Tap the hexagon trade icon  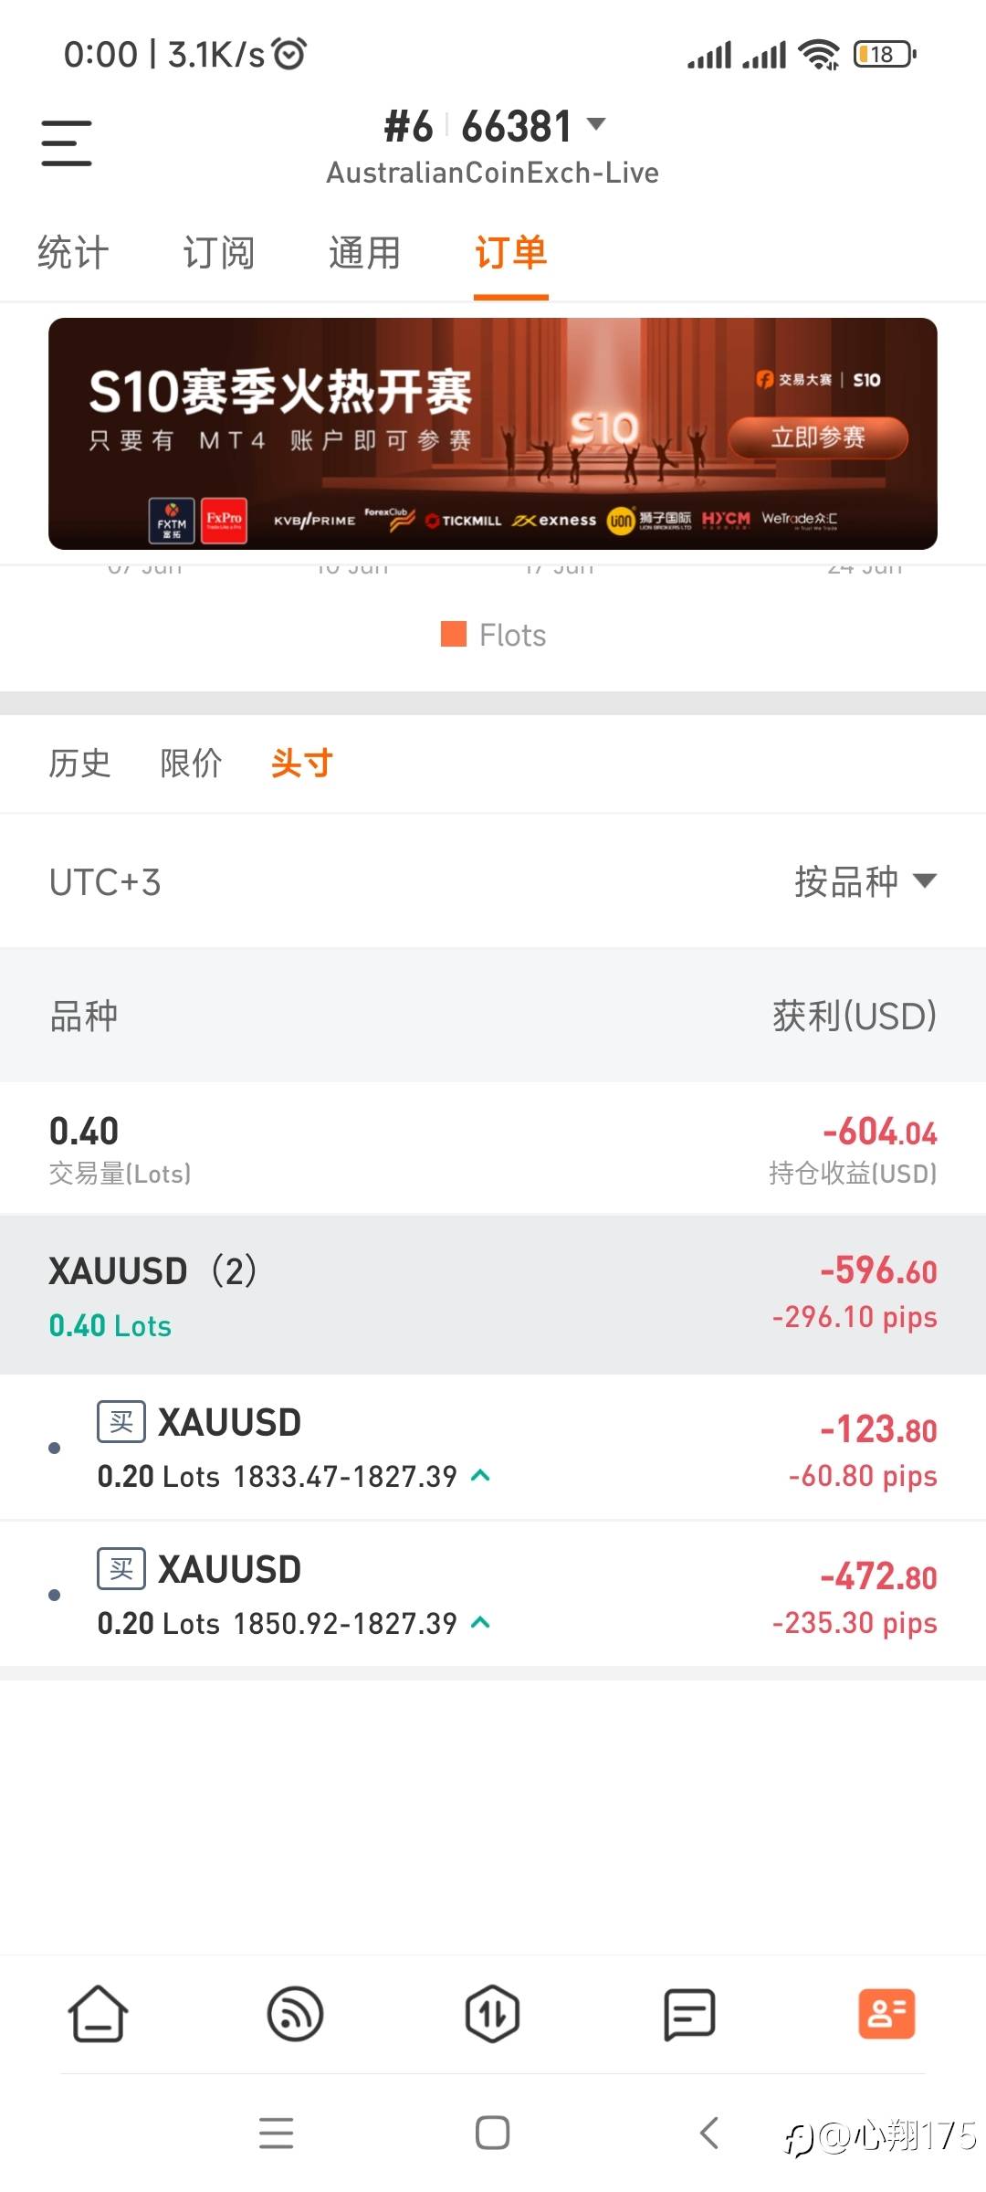click(x=492, y=2014)
